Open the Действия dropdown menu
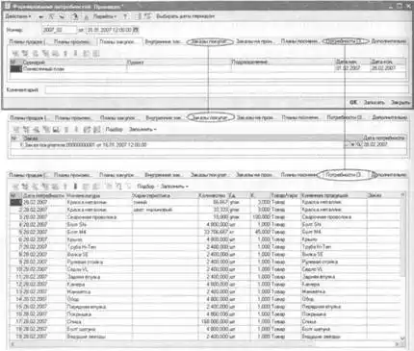414x351 pixels. pyautogui.click(x=18, y=16)
